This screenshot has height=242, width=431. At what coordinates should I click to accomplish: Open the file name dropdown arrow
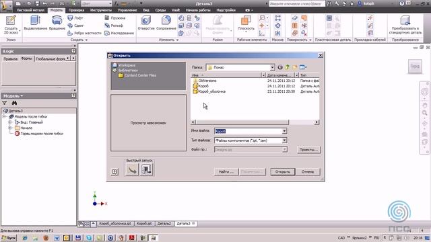284,131
